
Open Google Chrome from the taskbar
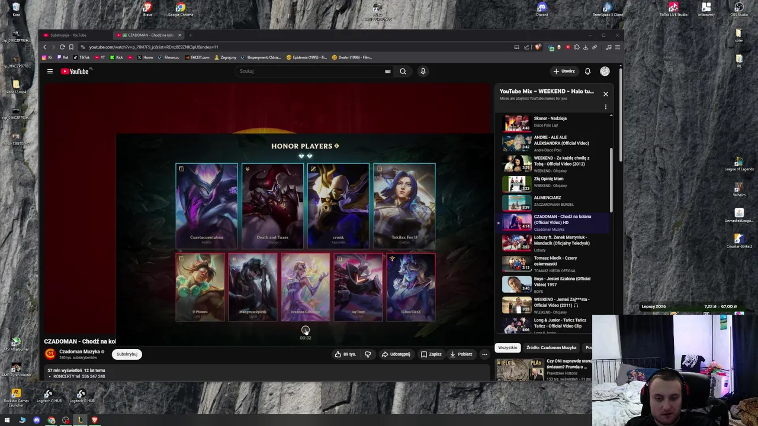52,421
